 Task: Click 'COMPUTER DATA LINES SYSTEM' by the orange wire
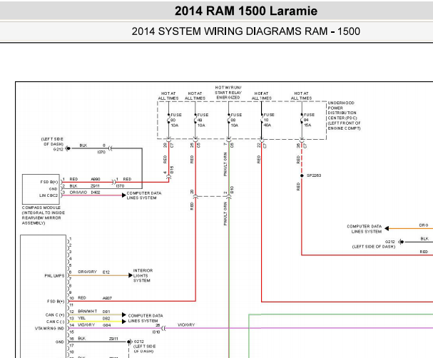365,229
